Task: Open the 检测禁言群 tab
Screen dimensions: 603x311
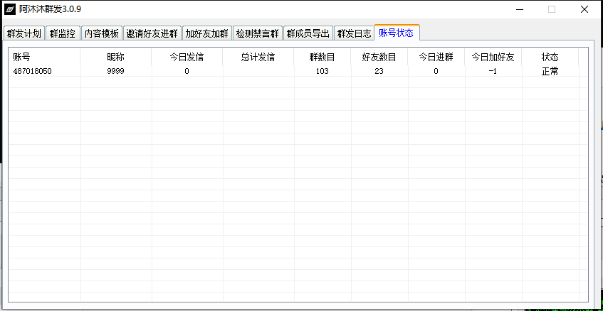Action: [x=257, y=33]
